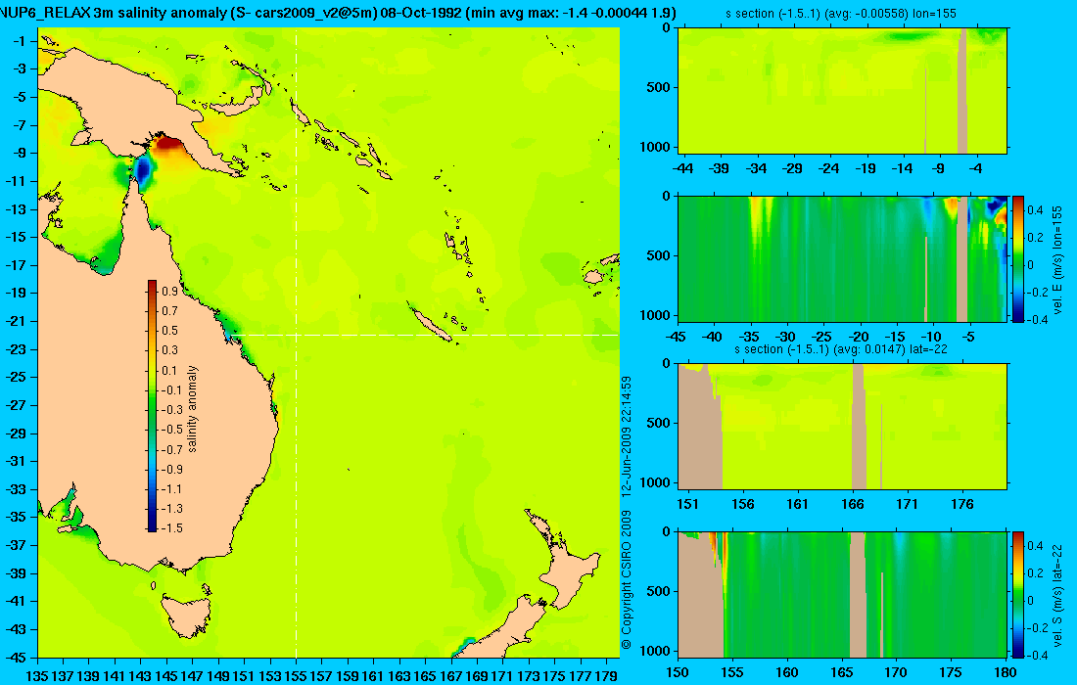Click the '© Copyright CSIRO 2009' vertical text

coord(626,580)
